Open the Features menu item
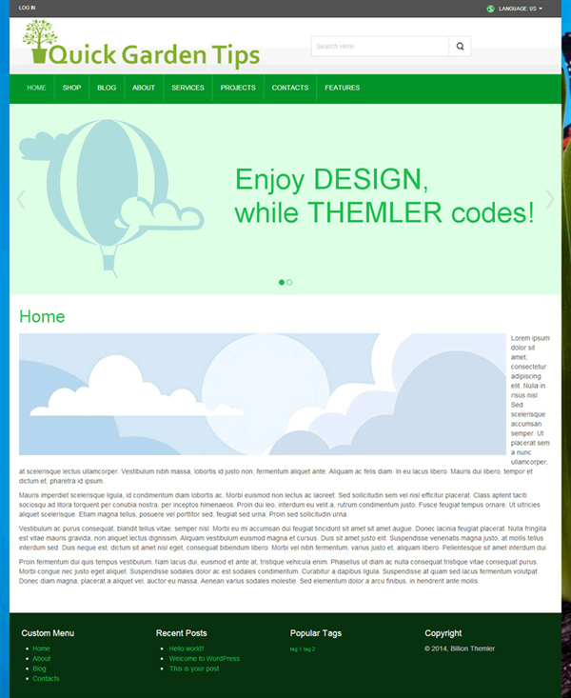This screenshot has width=571, height=698. 343,88
